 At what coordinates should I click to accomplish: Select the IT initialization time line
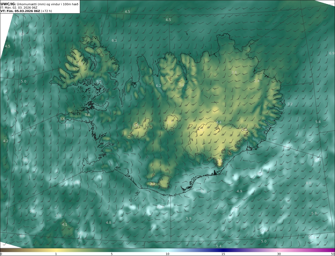pos(19,8)
